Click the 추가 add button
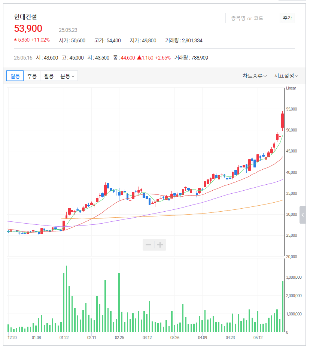The height and width of the screenshot is (351, 310). click(x=288, y=18)
